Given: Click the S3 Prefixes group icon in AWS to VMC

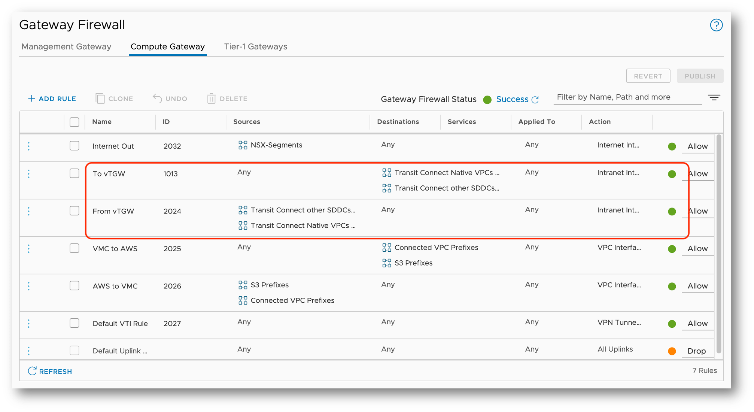Looking at the screenshot, I should (243, 285).
